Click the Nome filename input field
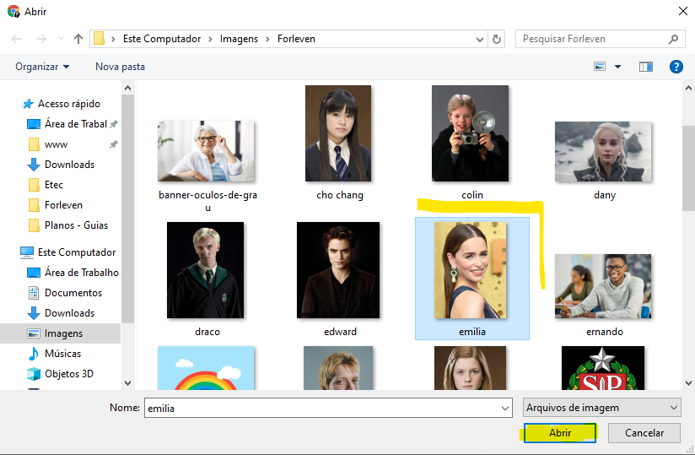This screenshot has height=455, width=695. coord(322,408)
